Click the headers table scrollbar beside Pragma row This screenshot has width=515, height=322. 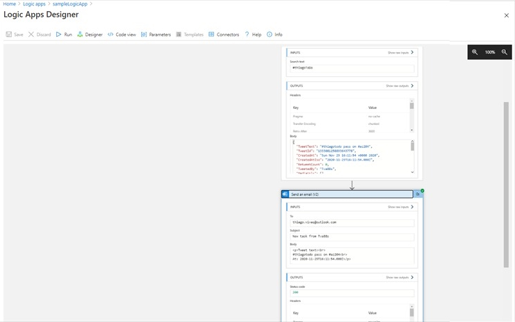click(412, 115)
